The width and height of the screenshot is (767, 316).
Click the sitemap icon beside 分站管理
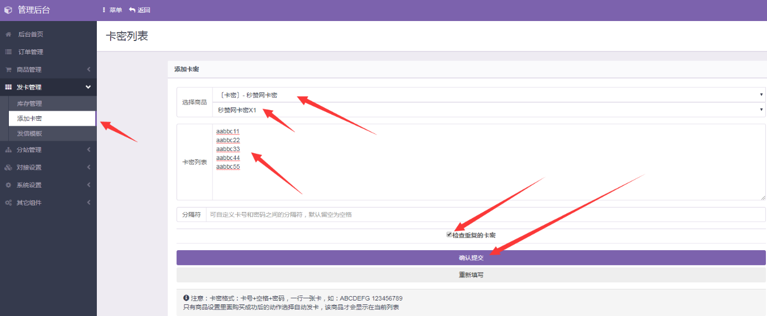(8, 150)
